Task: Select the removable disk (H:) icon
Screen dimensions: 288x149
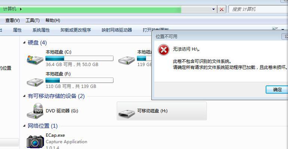Action: pos(127,113)
